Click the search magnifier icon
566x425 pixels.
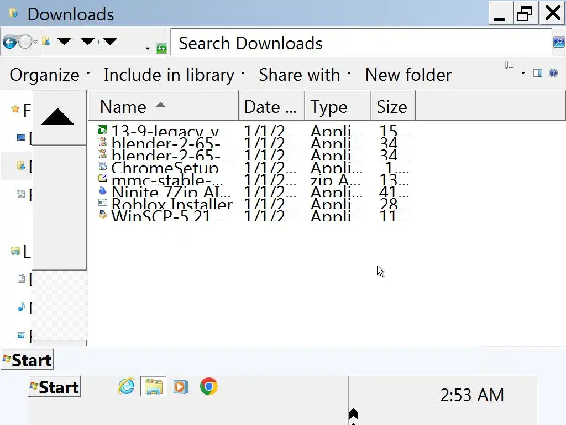tap(558, 42)
